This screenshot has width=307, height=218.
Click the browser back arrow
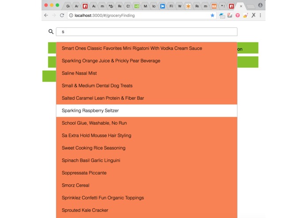pos(46,15)
